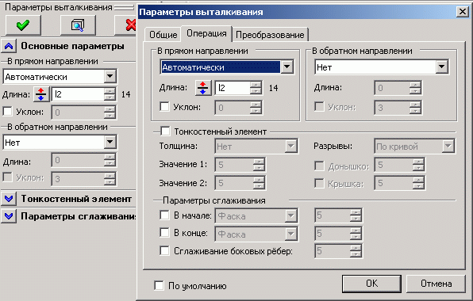The image size is (473, 301).
Task: Click the Отмена button
Action: 436,284
